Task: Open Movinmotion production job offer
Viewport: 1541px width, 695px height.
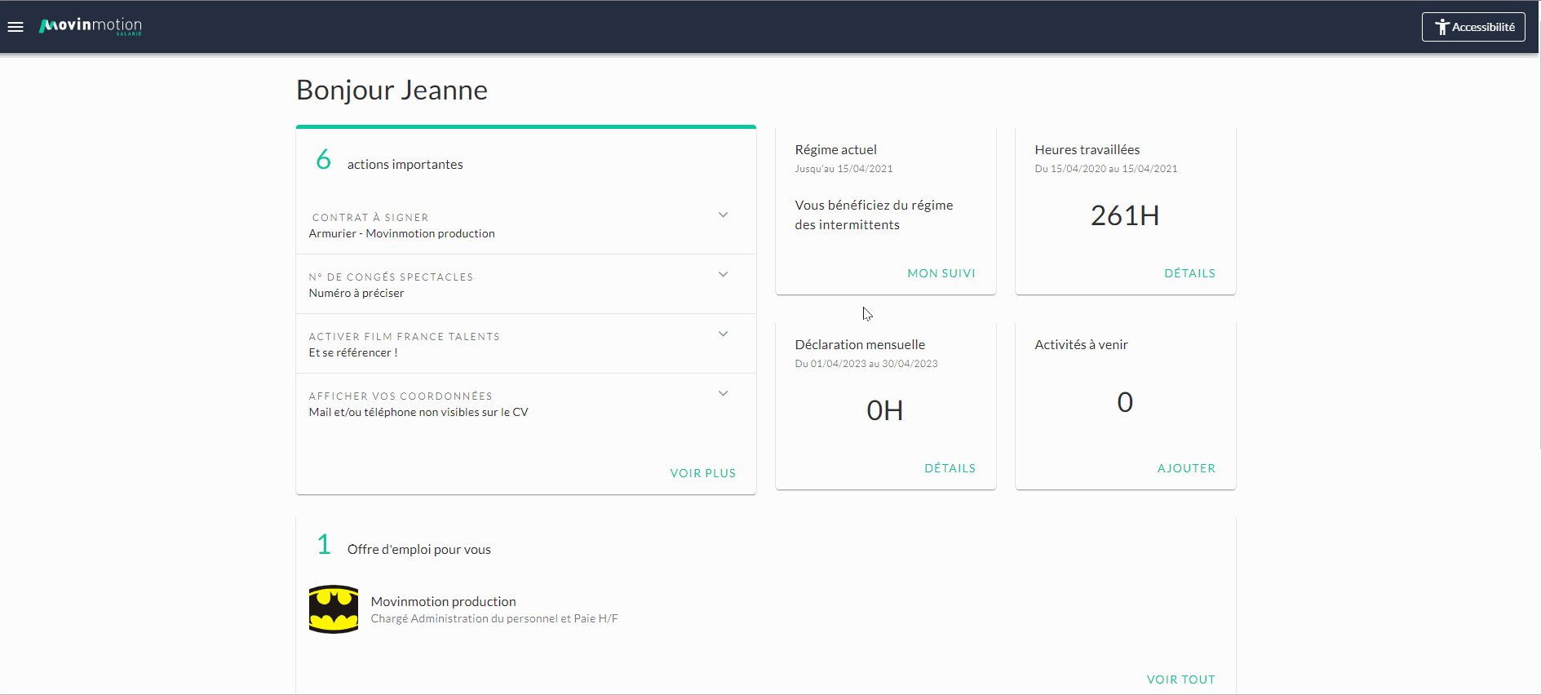Action: 443,601
